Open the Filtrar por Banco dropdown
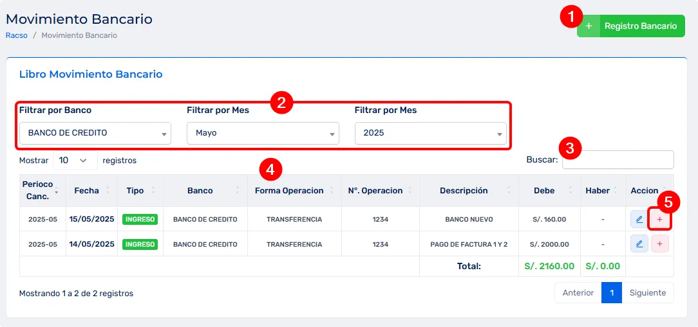Viewport: 698px width, 327px height. pyautogui.click(x=95, y=133)
